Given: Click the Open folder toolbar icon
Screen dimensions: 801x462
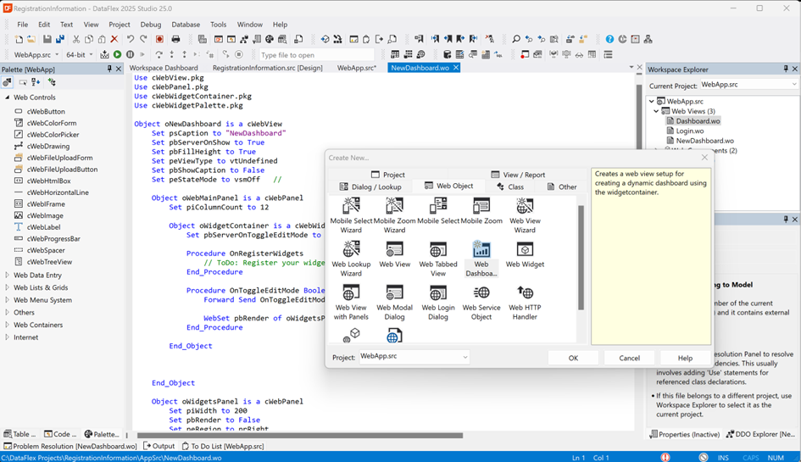Looking at the screenshot, I should click(31, 39).
